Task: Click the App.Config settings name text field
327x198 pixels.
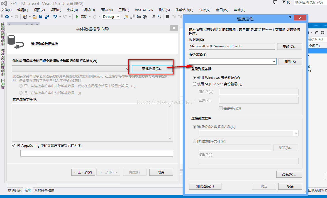Action: [x=97, y=153]
